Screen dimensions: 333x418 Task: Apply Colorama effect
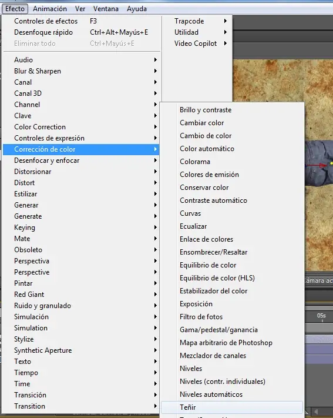click(x=232, y=162)
